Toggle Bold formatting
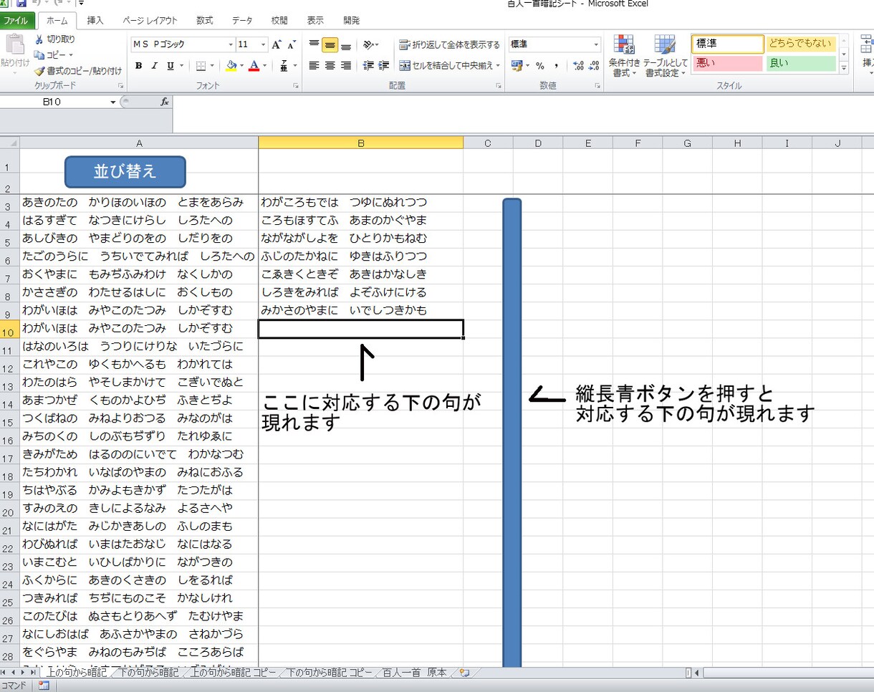 click(139, 66)
